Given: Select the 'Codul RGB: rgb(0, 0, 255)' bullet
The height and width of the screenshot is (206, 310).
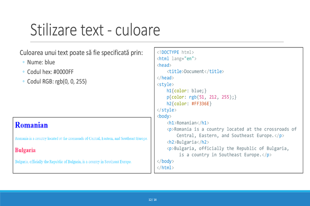Looking at the screenshot, I should tap(57, 82).
